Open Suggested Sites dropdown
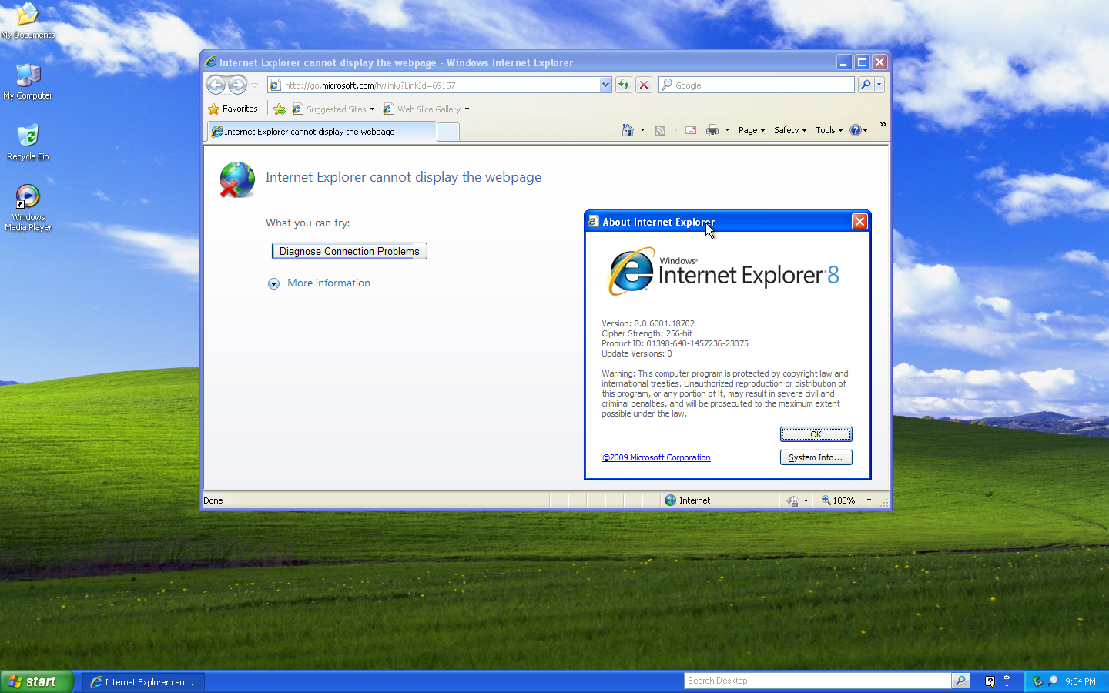1109x693 pixels. point(333,109)
